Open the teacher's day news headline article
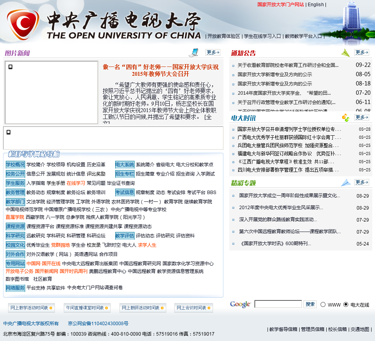The image size is (375, 341). point(160,70)
